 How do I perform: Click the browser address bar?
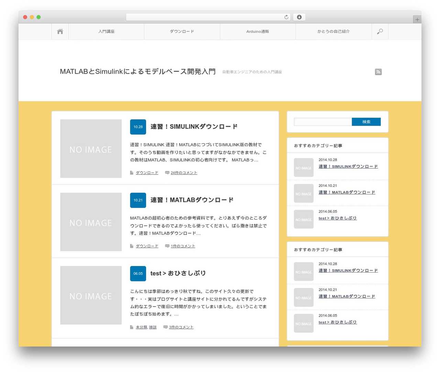pyautogui.click(x=208, y=17)
